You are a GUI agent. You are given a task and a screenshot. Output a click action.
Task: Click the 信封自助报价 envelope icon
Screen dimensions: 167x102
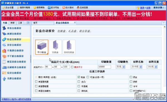pos(4,73)
